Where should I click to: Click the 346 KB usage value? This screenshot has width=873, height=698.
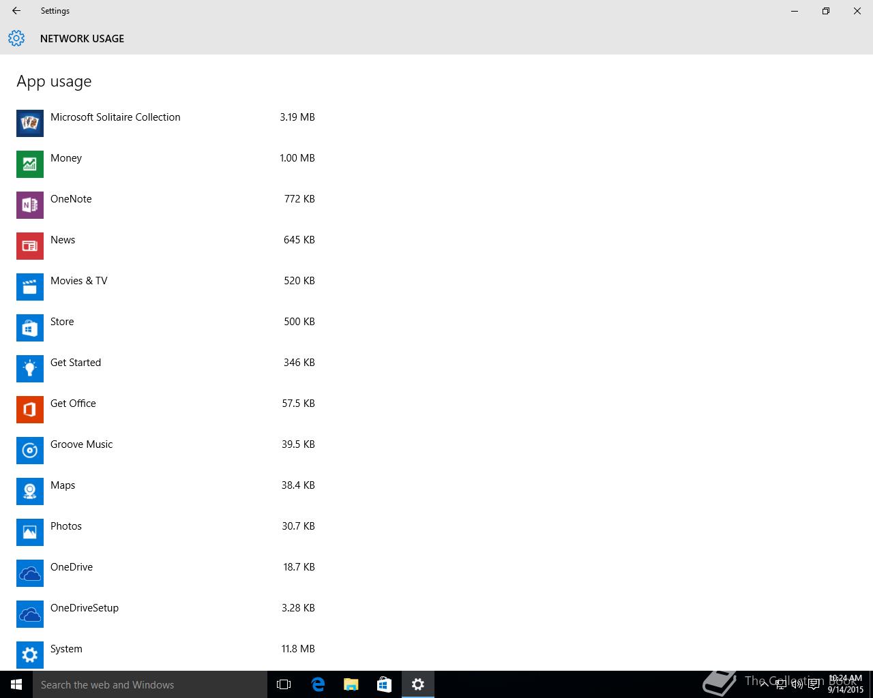299,363
